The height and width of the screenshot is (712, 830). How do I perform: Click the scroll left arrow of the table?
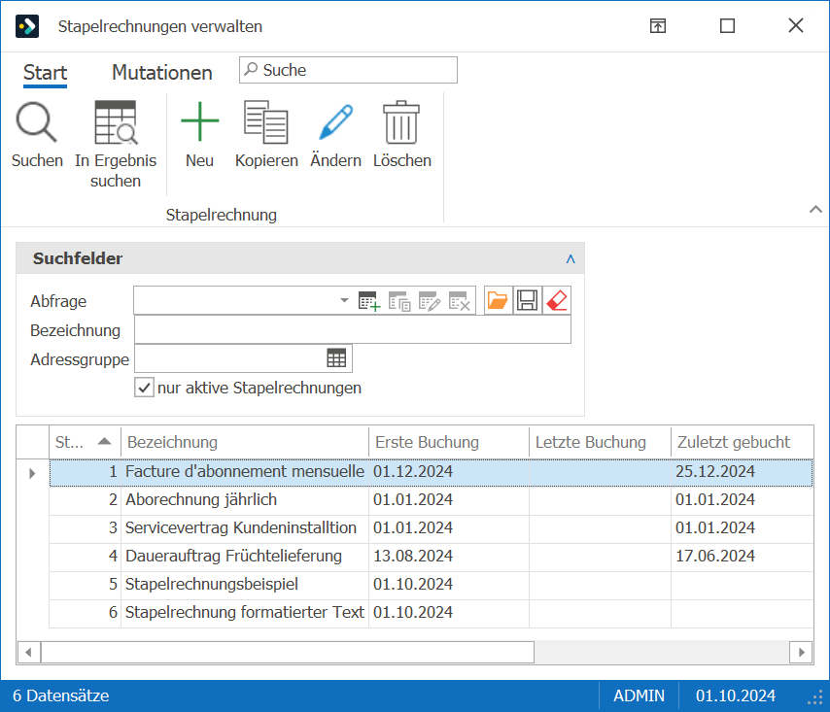(28, 652)
